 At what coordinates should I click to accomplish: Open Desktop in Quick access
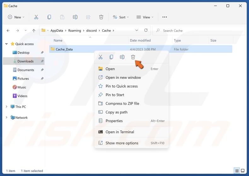click(x=23, y=53)
